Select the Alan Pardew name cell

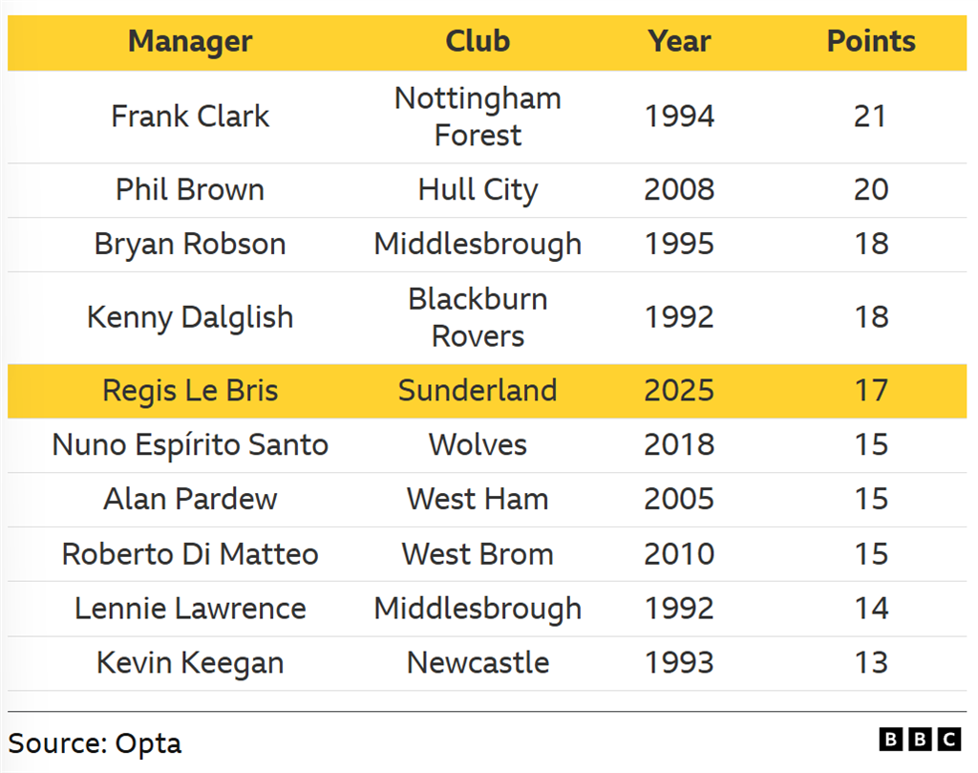pos(190,499)
